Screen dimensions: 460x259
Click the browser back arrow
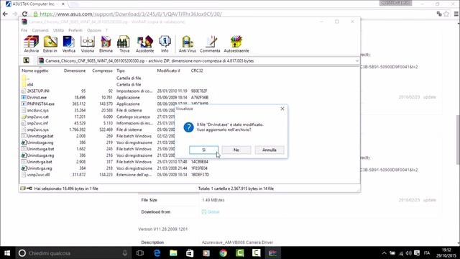(x=5, y=14)
